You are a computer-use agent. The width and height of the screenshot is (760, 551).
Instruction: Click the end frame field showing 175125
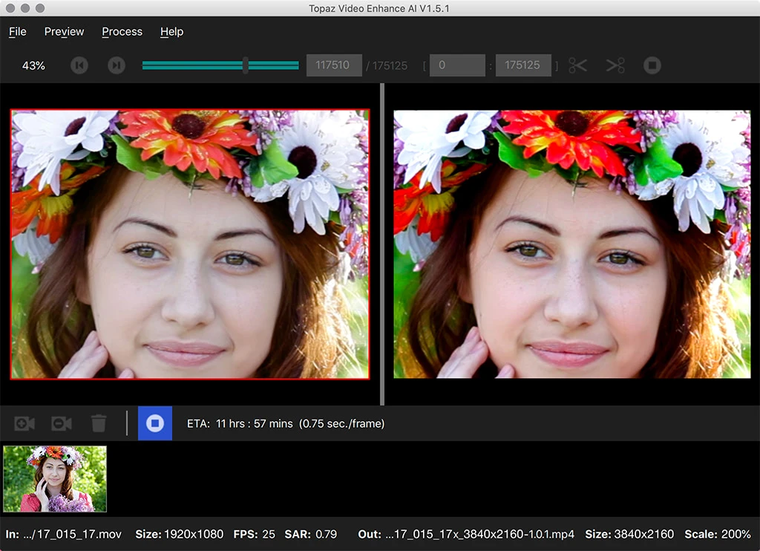(523, 65)
